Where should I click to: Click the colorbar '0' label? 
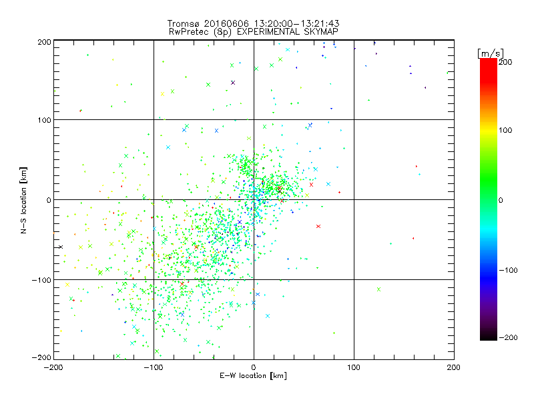click(x=501, y=201)
